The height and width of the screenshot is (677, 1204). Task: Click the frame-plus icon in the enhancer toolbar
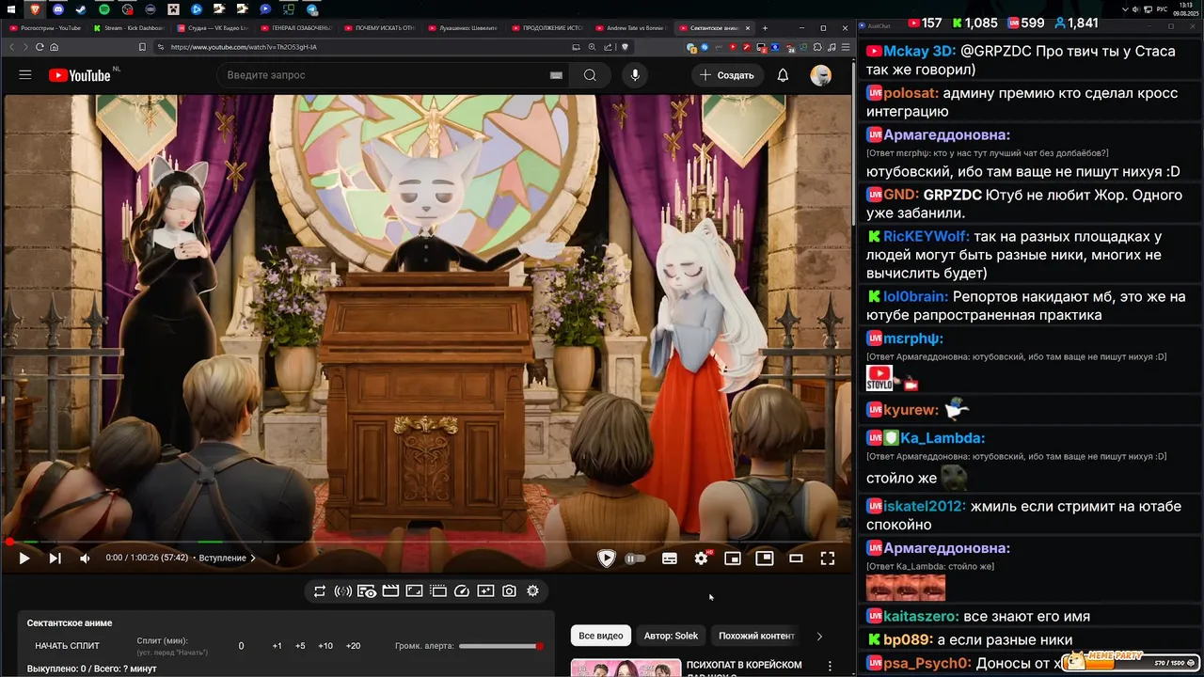[x=485, y=591]
